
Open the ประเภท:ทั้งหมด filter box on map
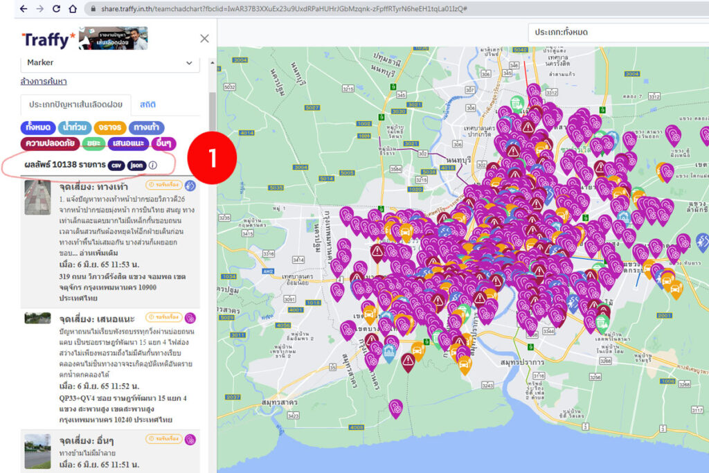pos(618,33)
